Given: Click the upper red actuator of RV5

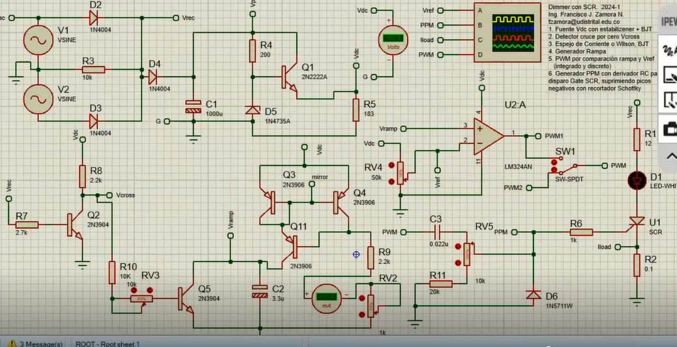Looking at the screenshot, I should click(458, 246).
